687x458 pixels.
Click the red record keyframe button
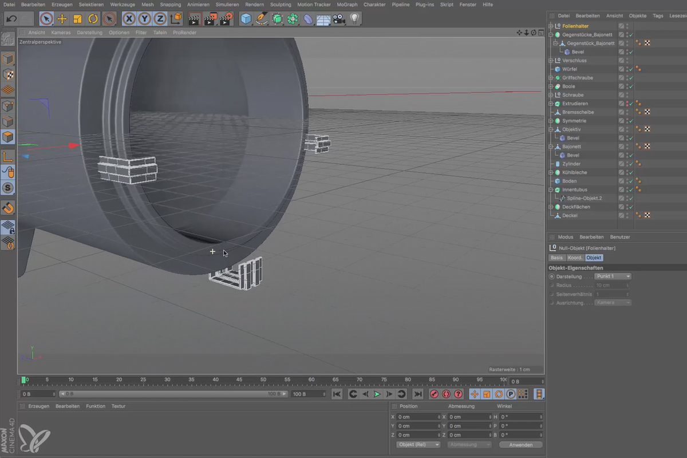(x=434, y=394)
